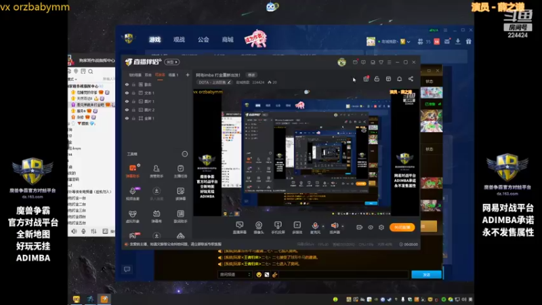Click the orange app icon on taskbar
The height and width of the screenshot is (305, 542).
point(104,299)
